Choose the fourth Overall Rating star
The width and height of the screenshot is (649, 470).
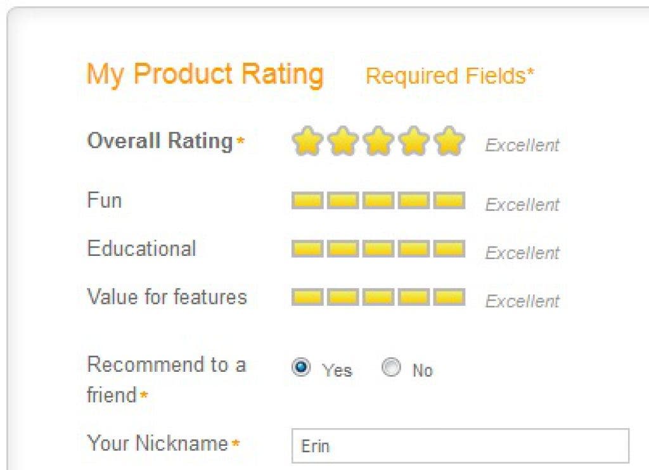coord(413,141)
